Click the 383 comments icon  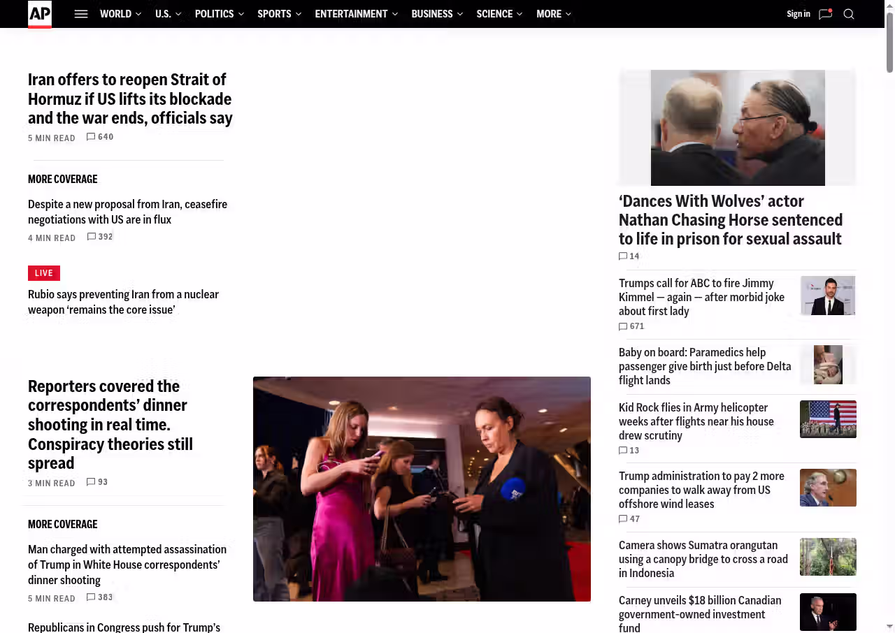point(91,597)
